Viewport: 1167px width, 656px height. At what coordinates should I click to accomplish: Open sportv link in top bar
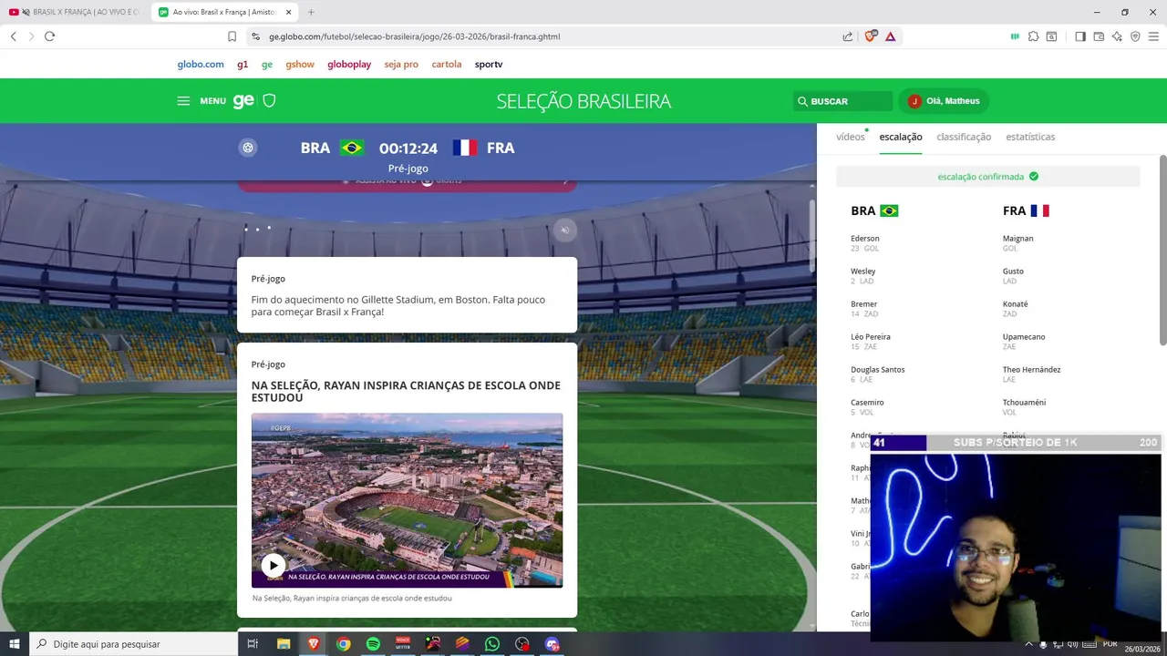[x=489, y=65]
